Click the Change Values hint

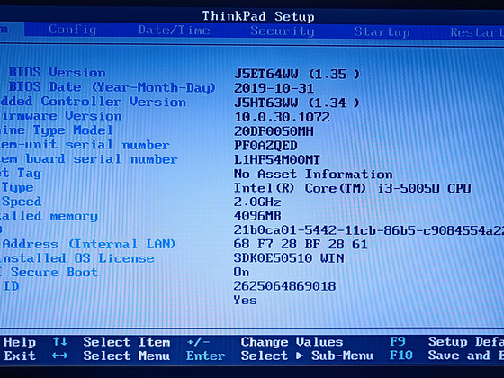coord(292,342)
